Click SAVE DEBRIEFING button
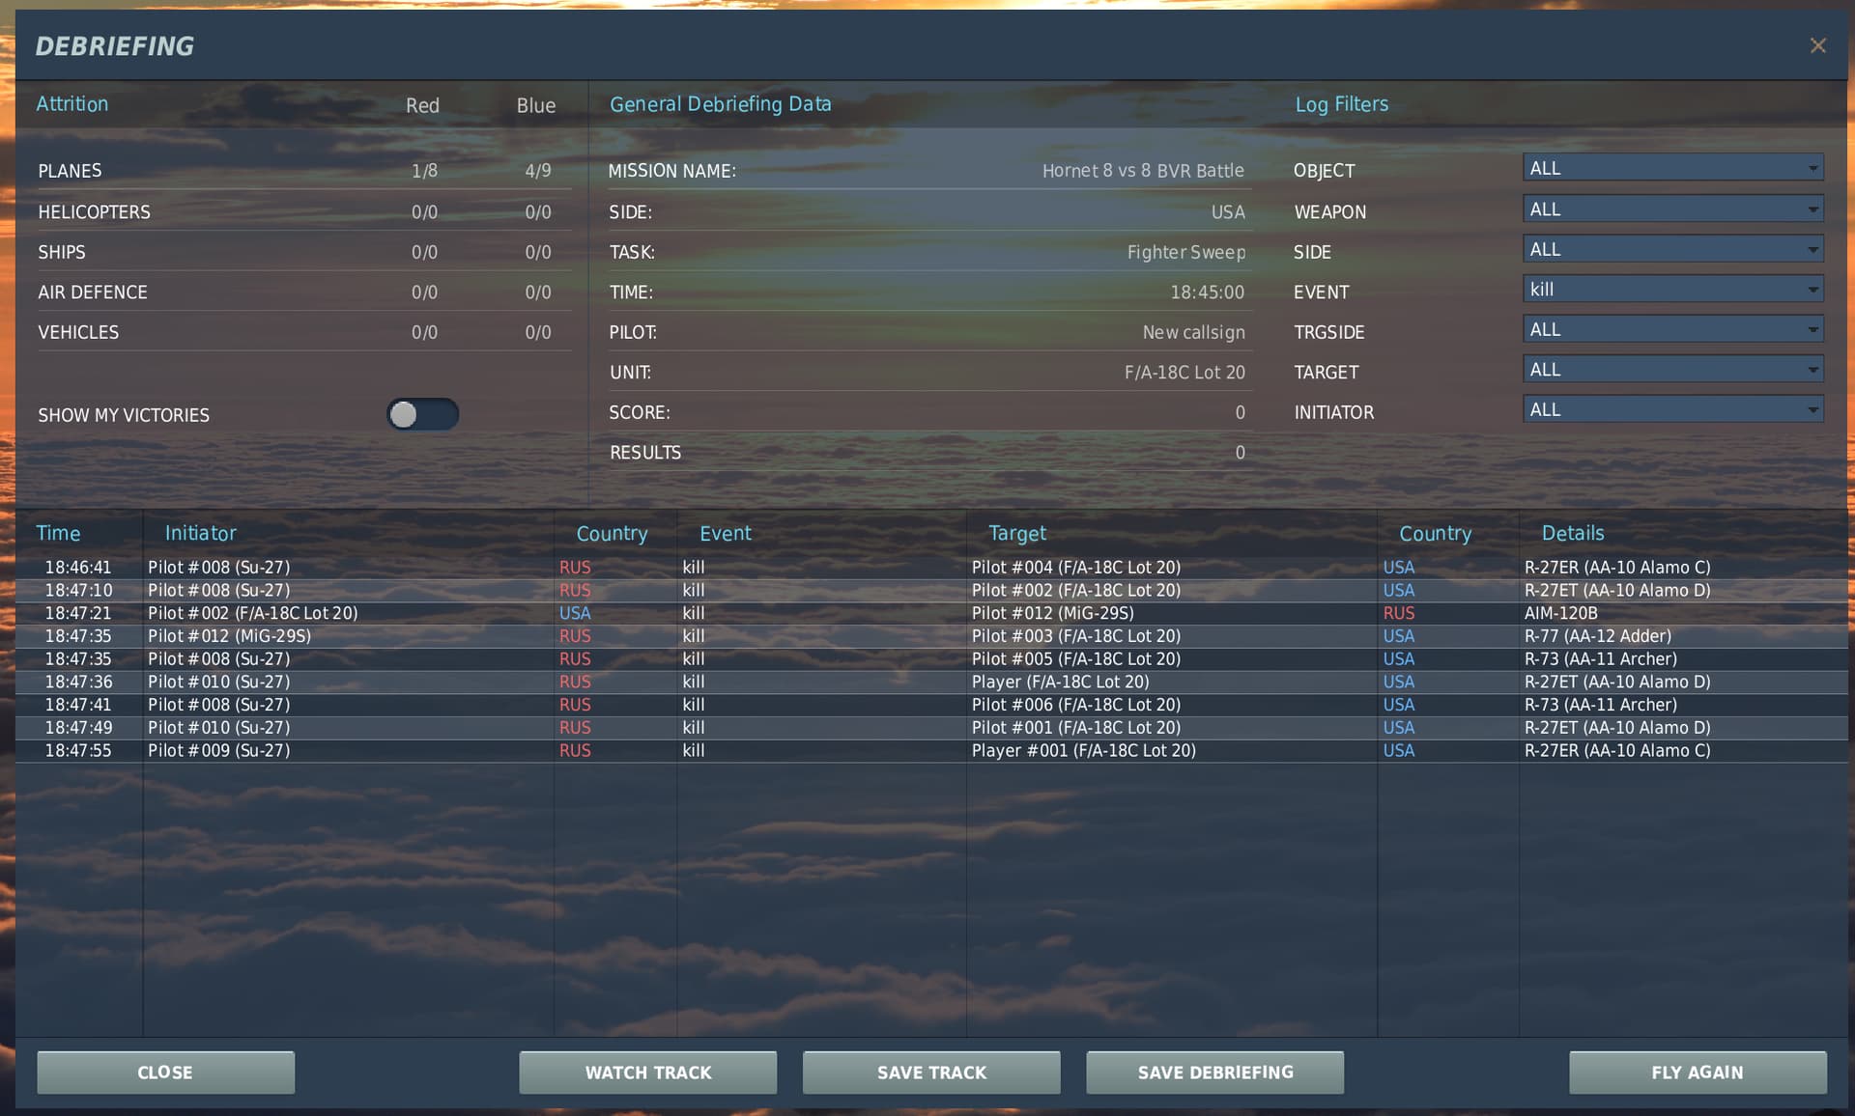1855x1116 pixels. click(1214, 1073)
